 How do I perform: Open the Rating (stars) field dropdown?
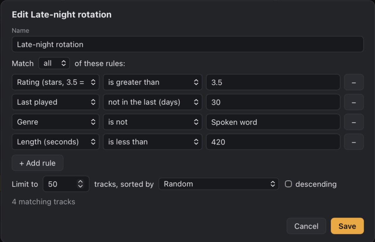tap(56, 82)
